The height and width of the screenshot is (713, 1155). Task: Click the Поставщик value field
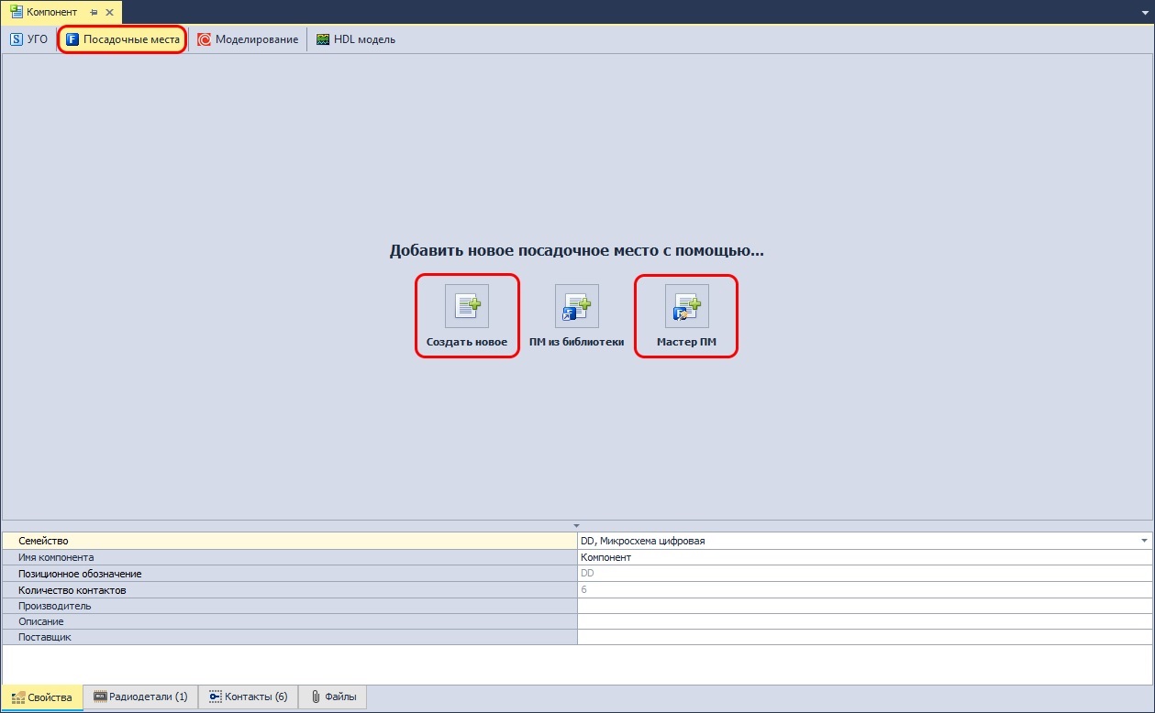tap(862, 637)
